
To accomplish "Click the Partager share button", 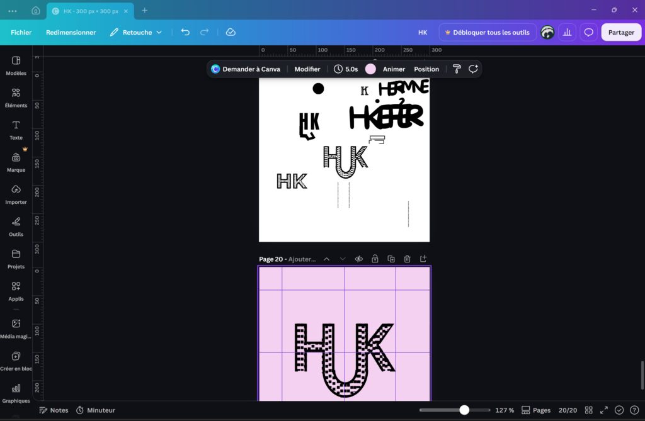I will pos(621,32).
